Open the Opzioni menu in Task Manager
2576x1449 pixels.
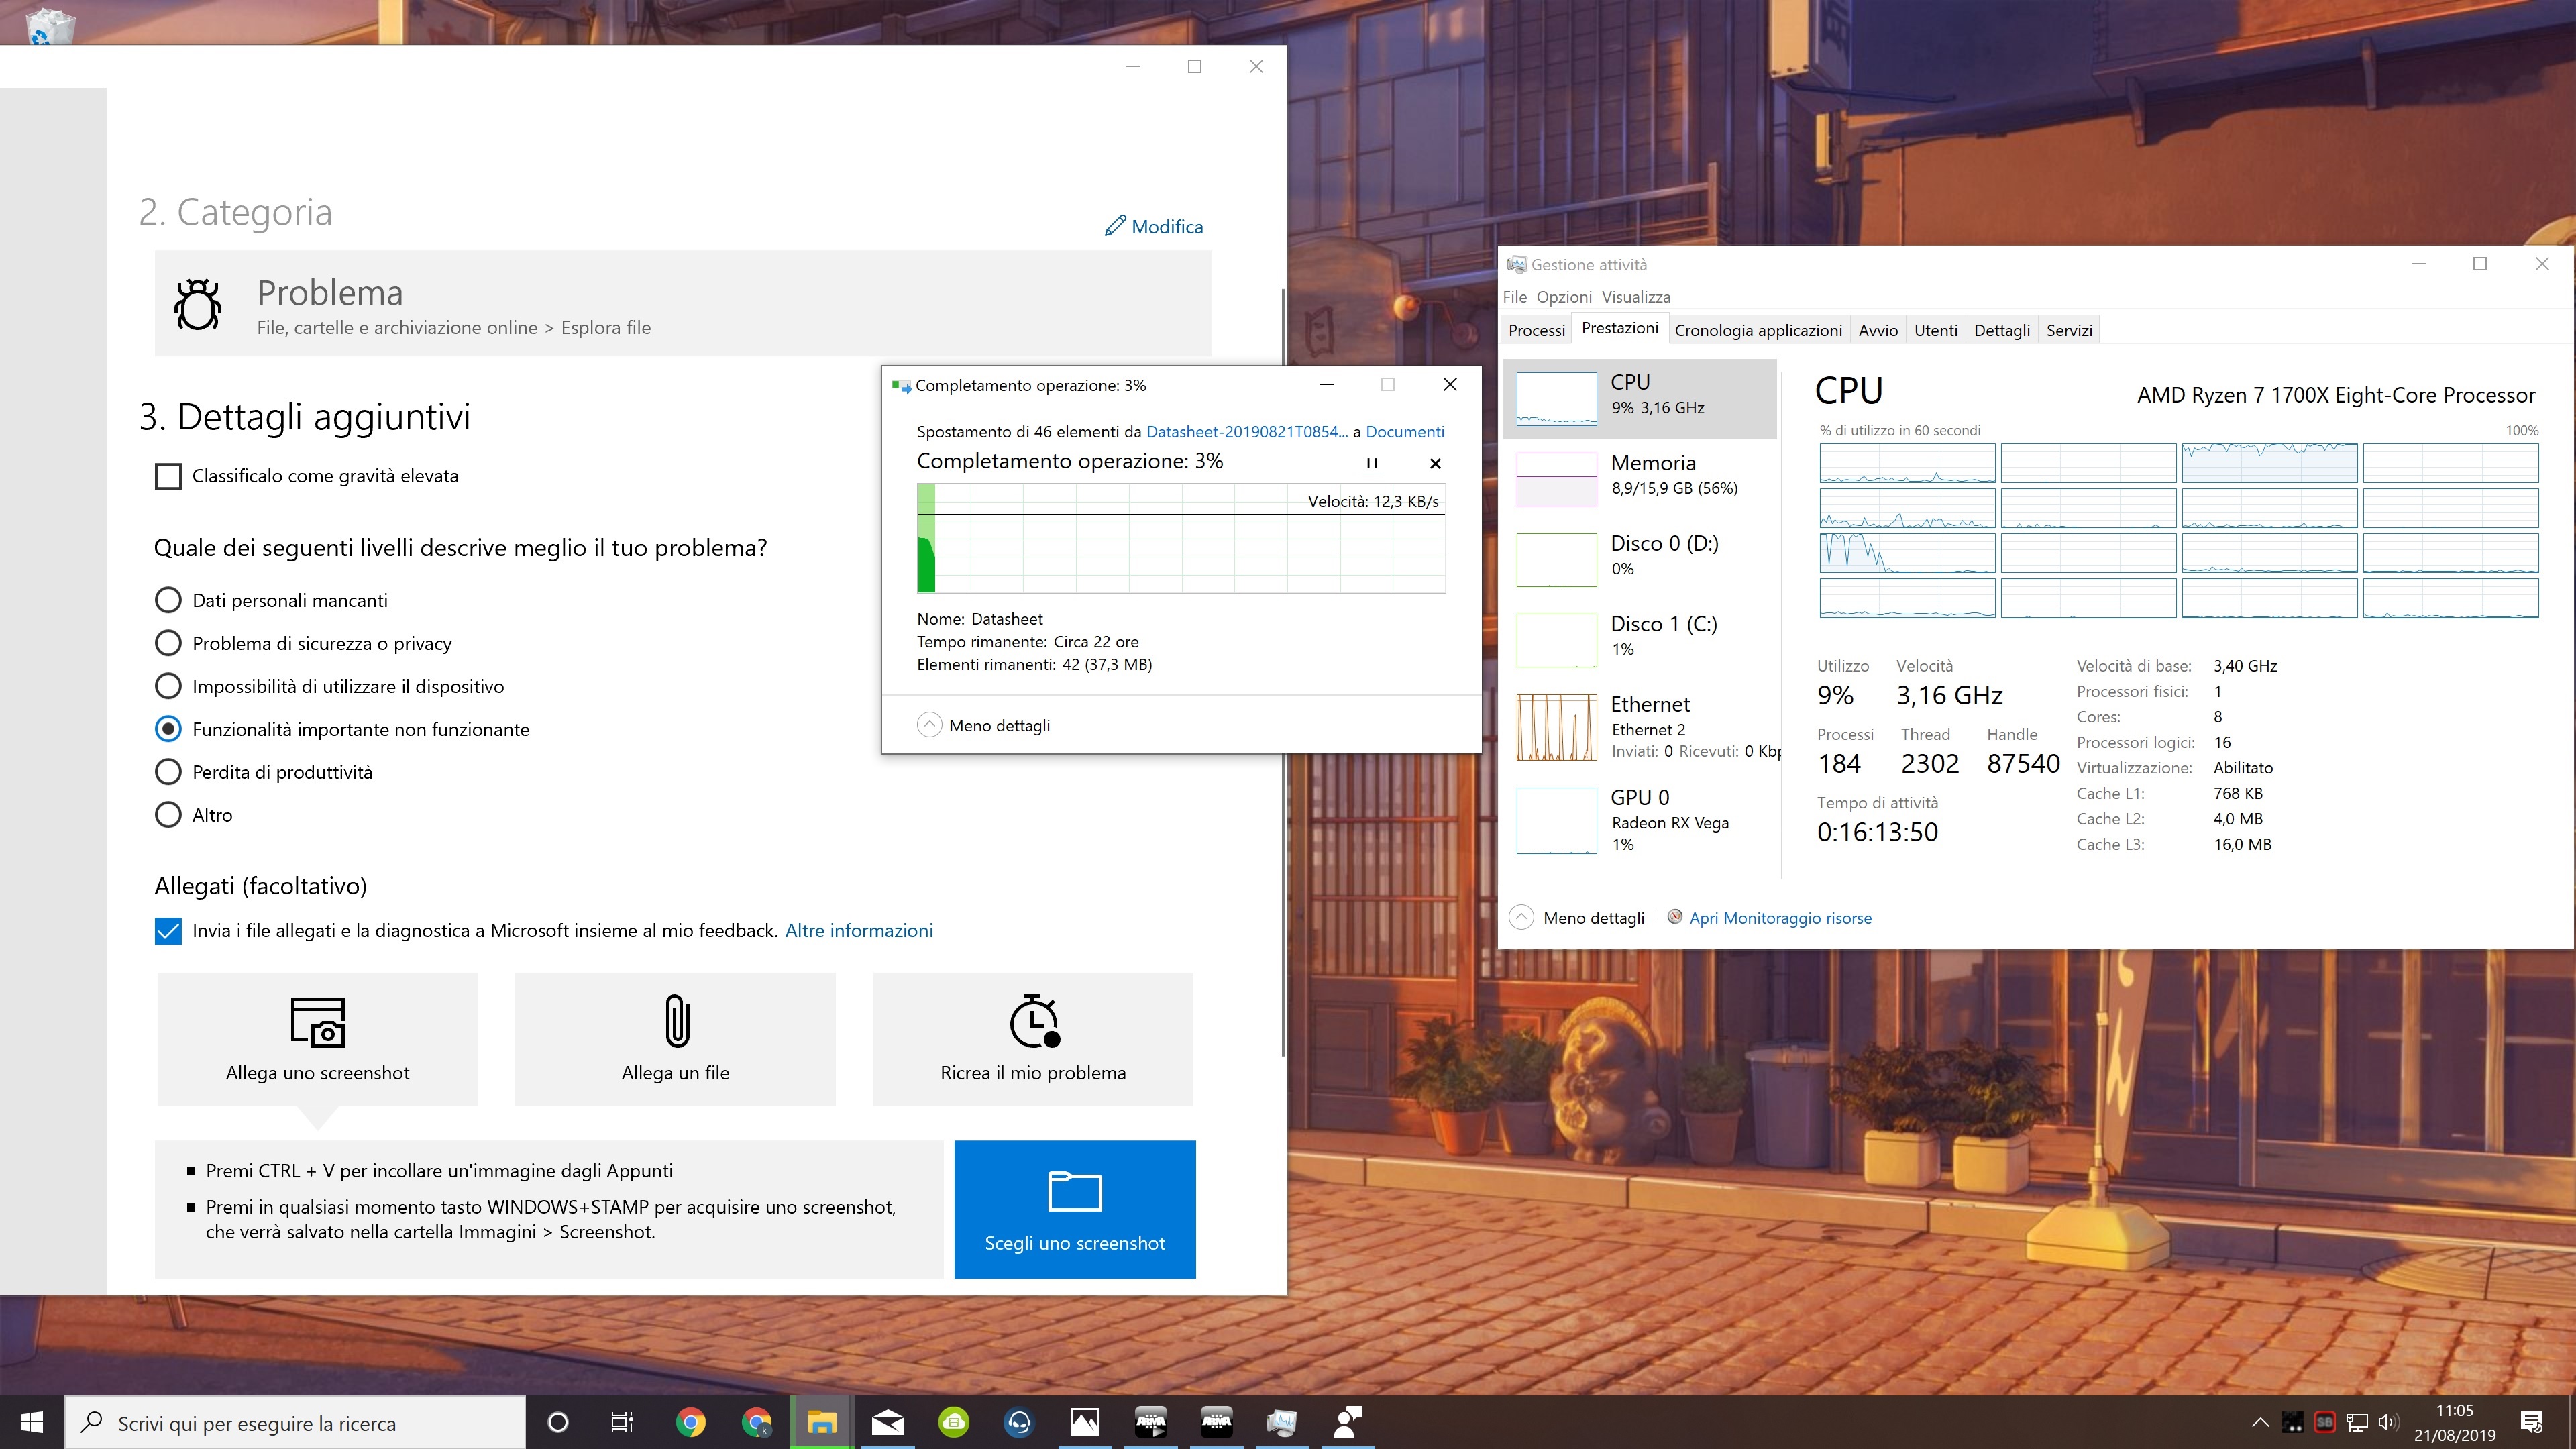click(x=1563, y=297)
